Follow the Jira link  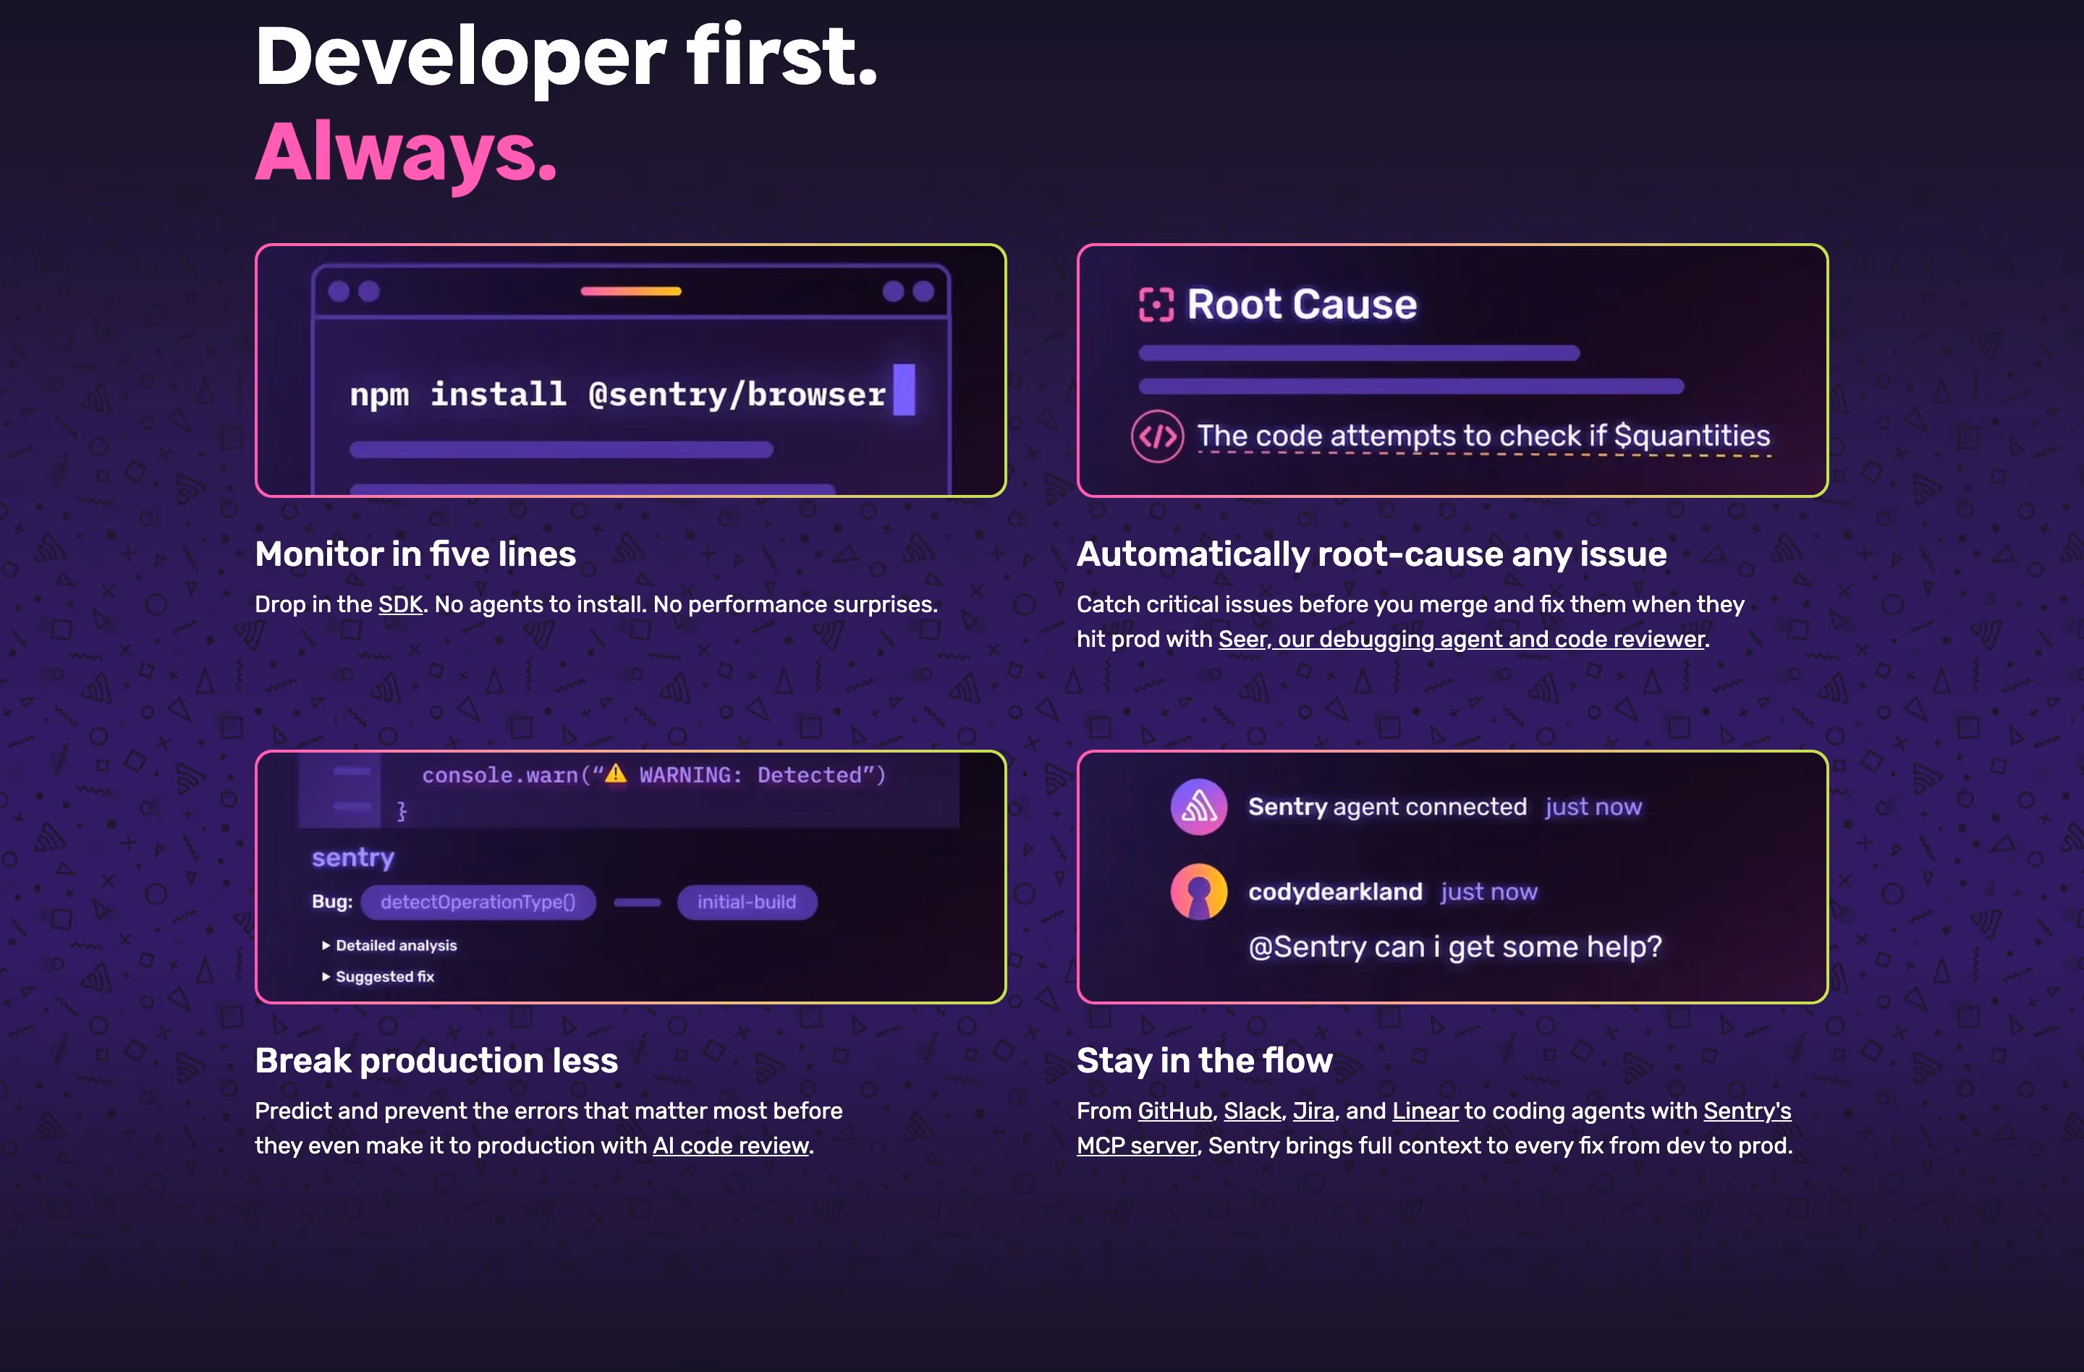pyautogui.click(x=1313, y=1110)
